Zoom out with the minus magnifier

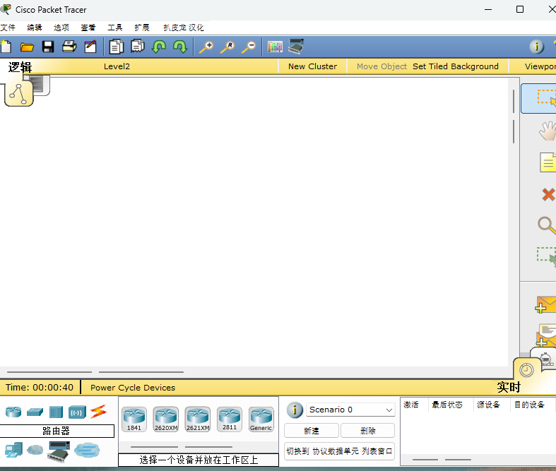tap(249, 47)
